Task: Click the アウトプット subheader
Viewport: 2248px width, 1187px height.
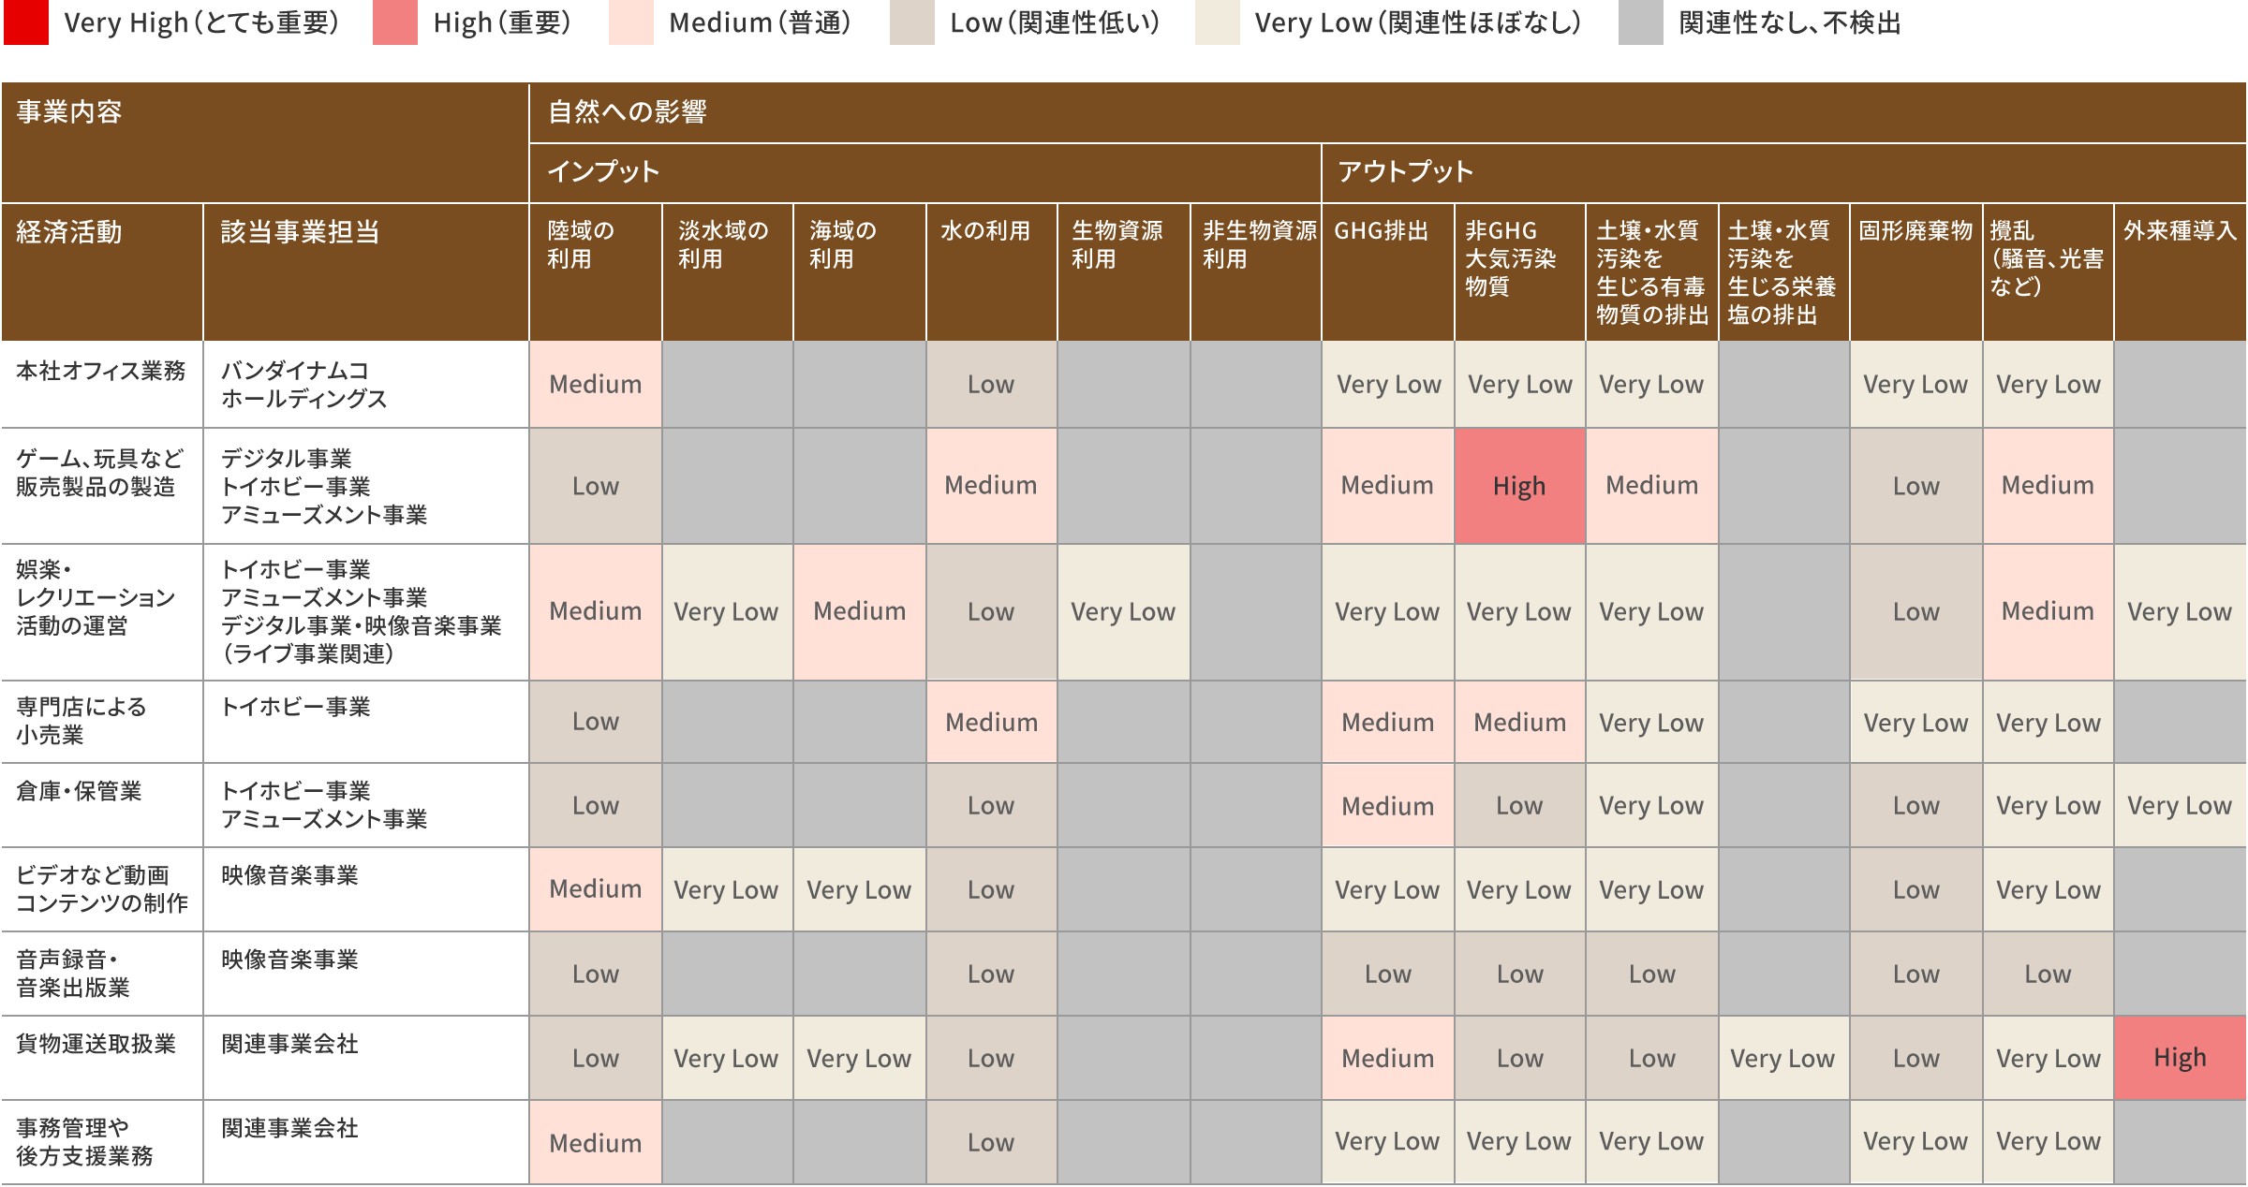Action: [1784, 173]
